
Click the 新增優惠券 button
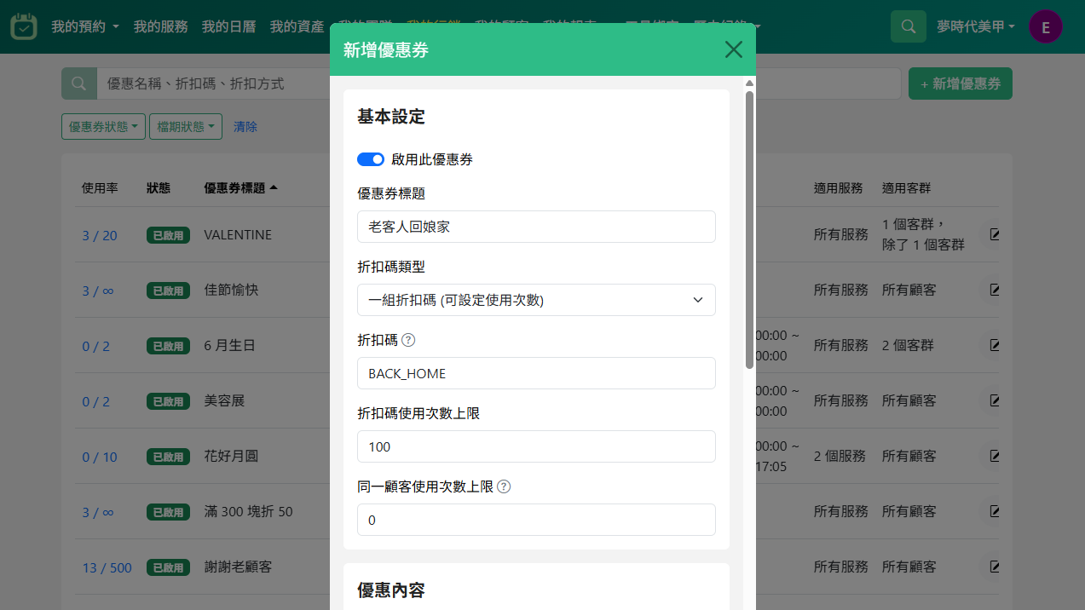click(x=960, y=83)
